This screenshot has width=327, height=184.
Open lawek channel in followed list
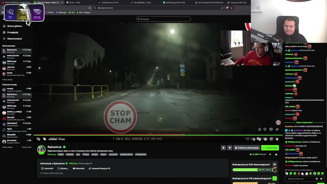17,74
